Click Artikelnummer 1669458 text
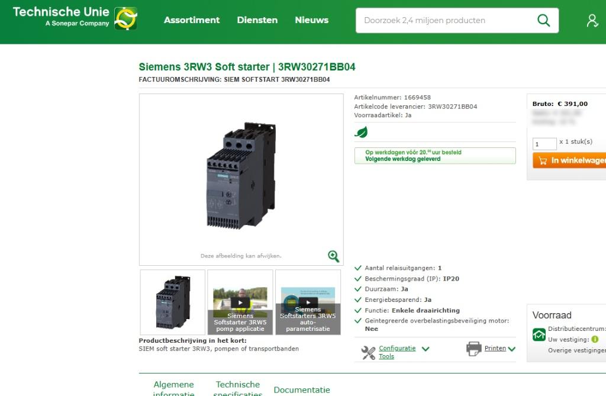The width and height of the screenshot is (606, 396). coord(392,98)
